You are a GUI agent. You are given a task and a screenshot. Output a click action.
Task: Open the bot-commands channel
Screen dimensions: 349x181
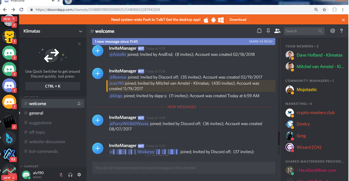click(53, 151)
